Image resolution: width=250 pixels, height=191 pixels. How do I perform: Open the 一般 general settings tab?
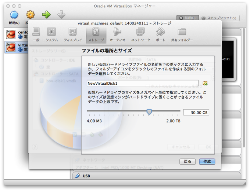pos(36,35)
